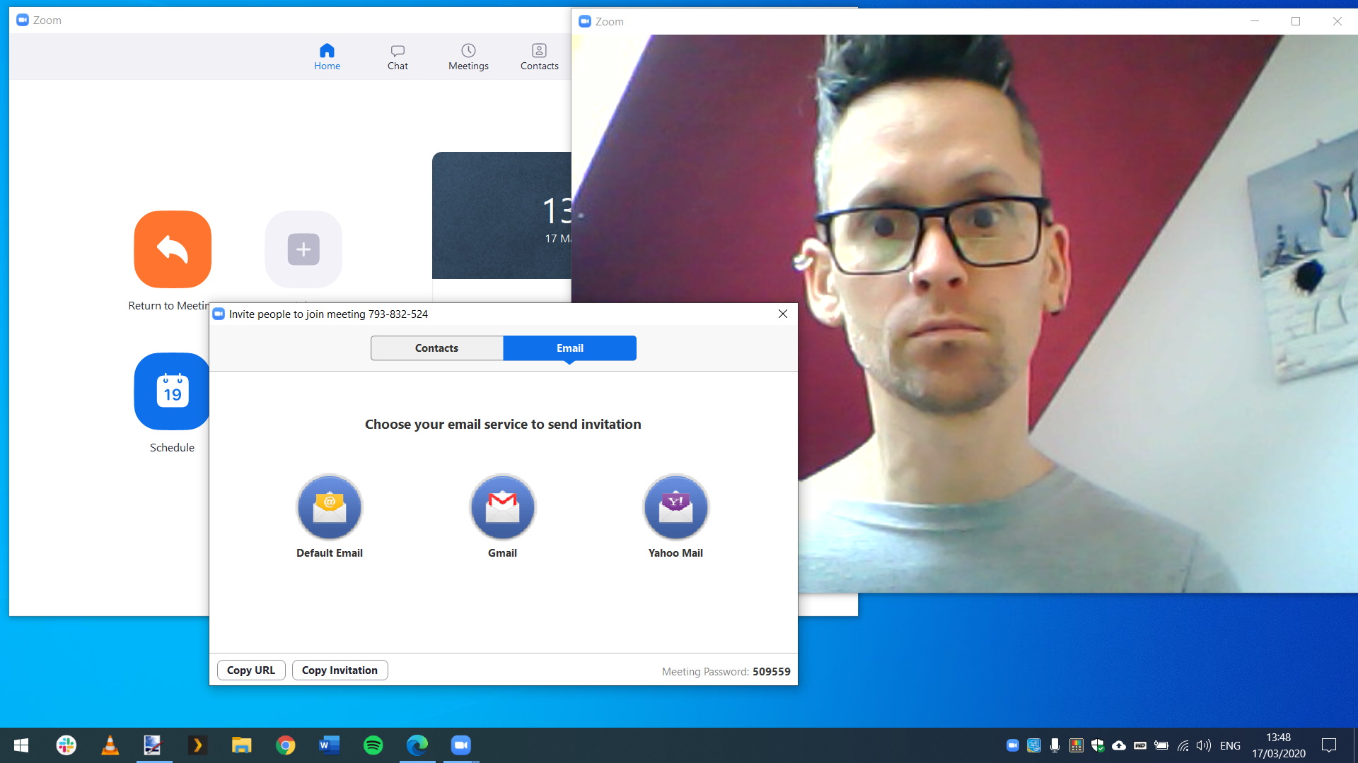Screen dimensions: 1358x763
Task: Click the greyed-out plus Join icon
Action: [x=303, y=249]
